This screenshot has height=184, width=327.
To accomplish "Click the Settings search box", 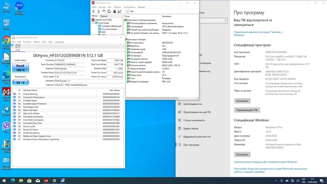I will pyautogui.click(x=213, y=20).
